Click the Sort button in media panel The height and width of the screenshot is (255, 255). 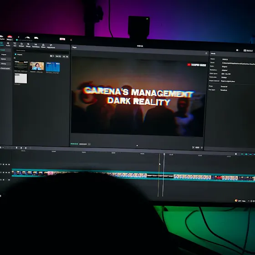tap(58, 56)
